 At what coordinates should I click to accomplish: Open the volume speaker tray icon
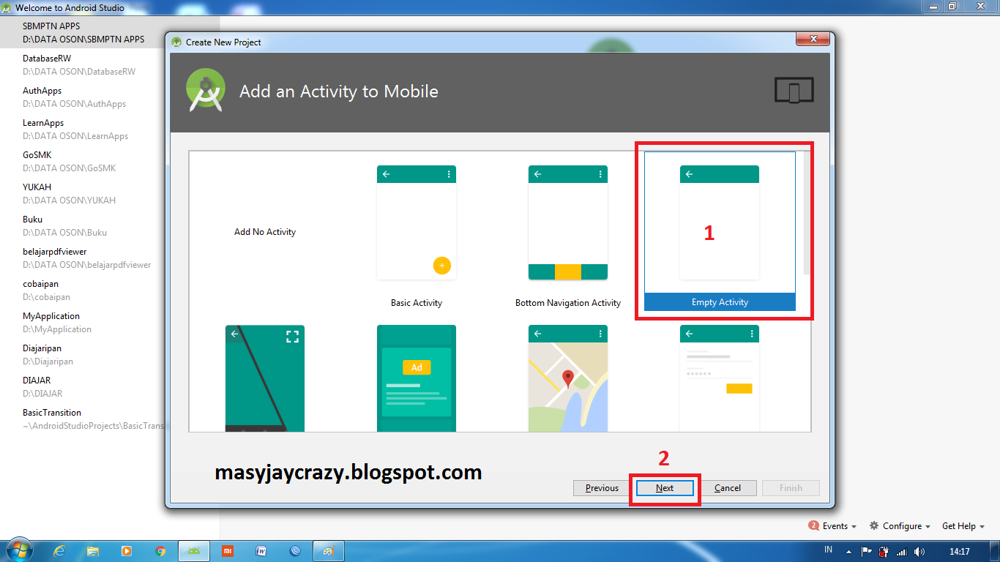tap(919, 552)
